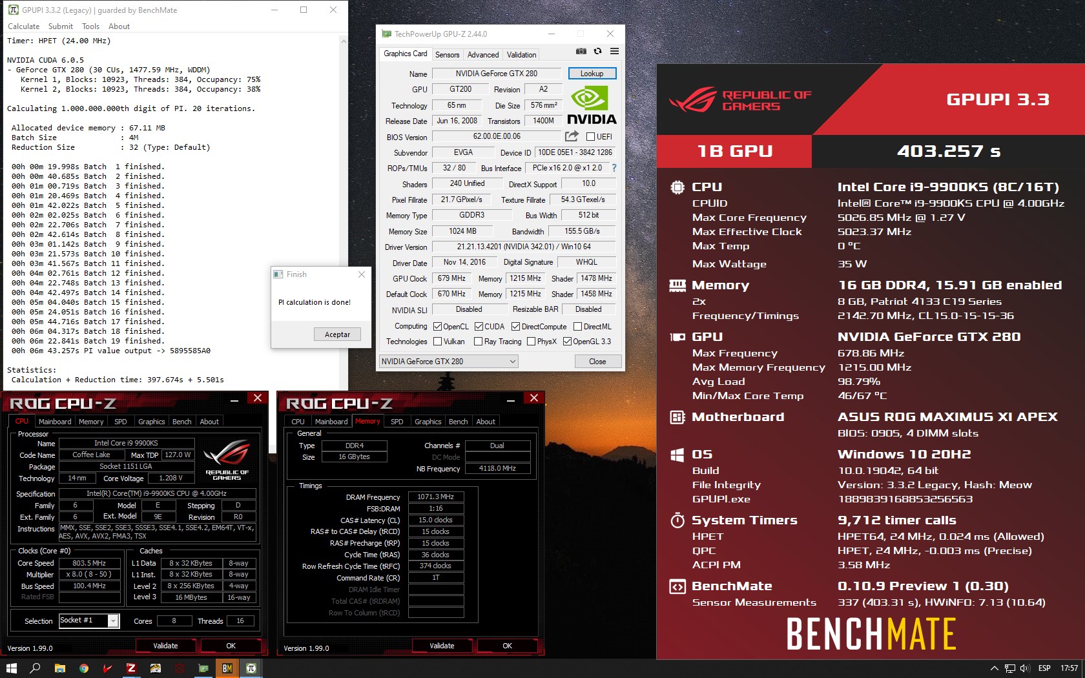
Task: Toggle the UEFI checkbox in GPU-Z
Action: point(590,136)
